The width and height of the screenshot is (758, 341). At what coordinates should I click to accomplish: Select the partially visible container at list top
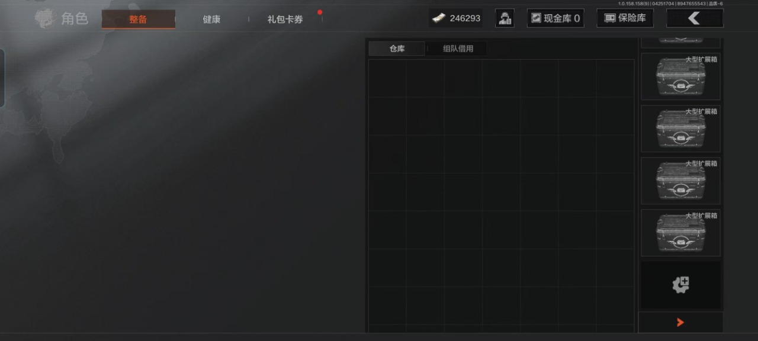[x=680, y=41]
